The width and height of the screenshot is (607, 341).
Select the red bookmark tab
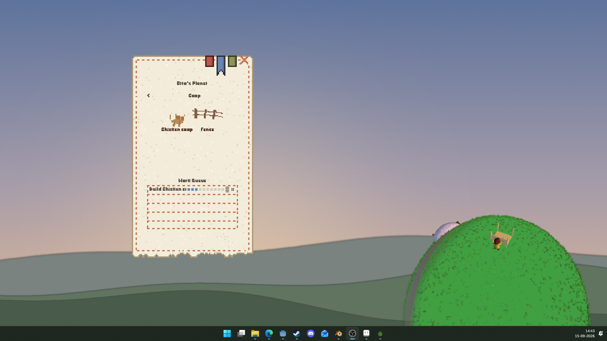[x=209, y=61]
